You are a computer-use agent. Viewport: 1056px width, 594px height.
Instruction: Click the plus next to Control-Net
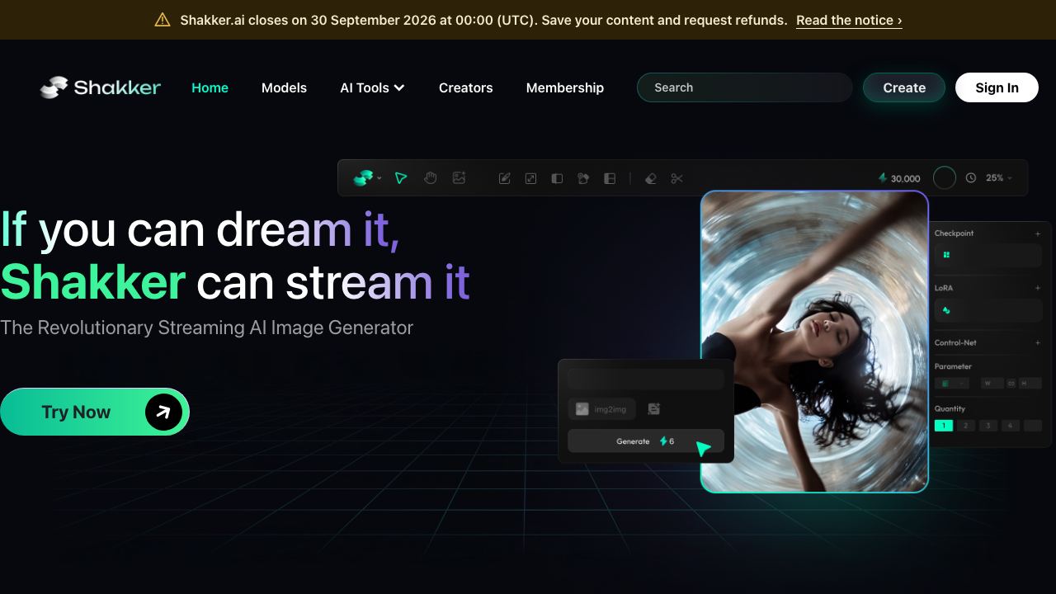point(1038,342)
